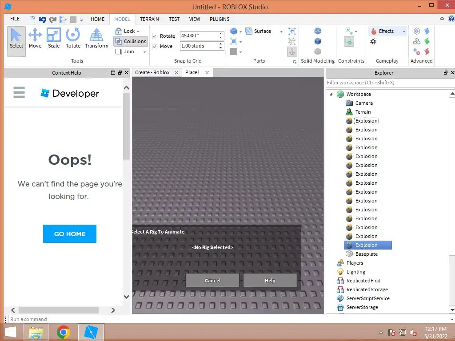Insert a Part using the cube icon
Image resolution: width=455 pixels, height=341 pixels.
[x=234, y=31]
